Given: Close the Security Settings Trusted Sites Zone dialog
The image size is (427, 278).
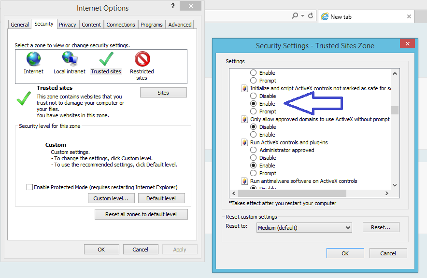Looking at the screenshot, I should point(407,43).
